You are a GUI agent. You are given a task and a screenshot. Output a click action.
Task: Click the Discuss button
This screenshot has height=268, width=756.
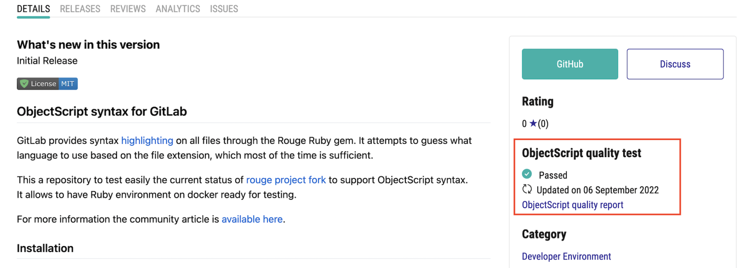click(x=675, y=64)
